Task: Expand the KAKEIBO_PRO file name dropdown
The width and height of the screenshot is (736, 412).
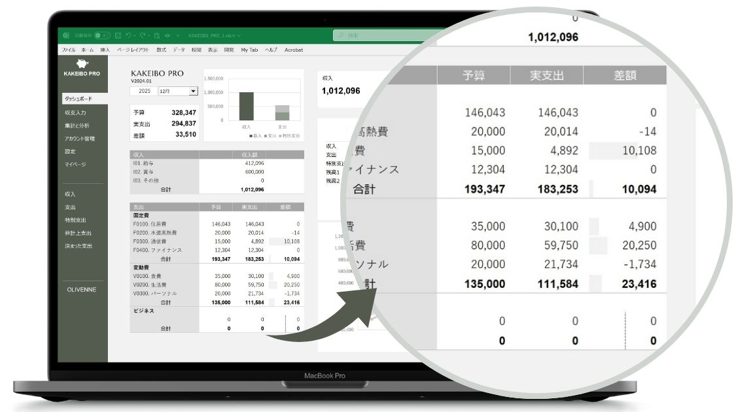Action: 239,36
